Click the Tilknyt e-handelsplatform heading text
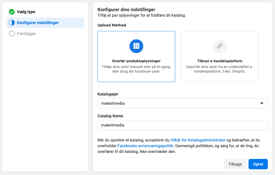This screenshot has width=275, height=175. click(220, 61)
